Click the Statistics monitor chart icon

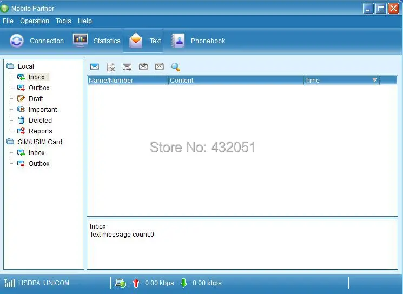point(80,40)
